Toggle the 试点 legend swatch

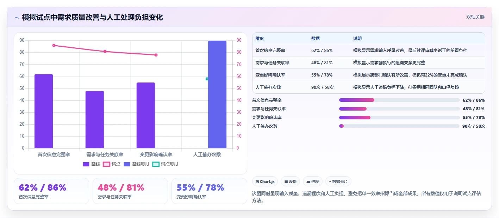pos(106,164)
